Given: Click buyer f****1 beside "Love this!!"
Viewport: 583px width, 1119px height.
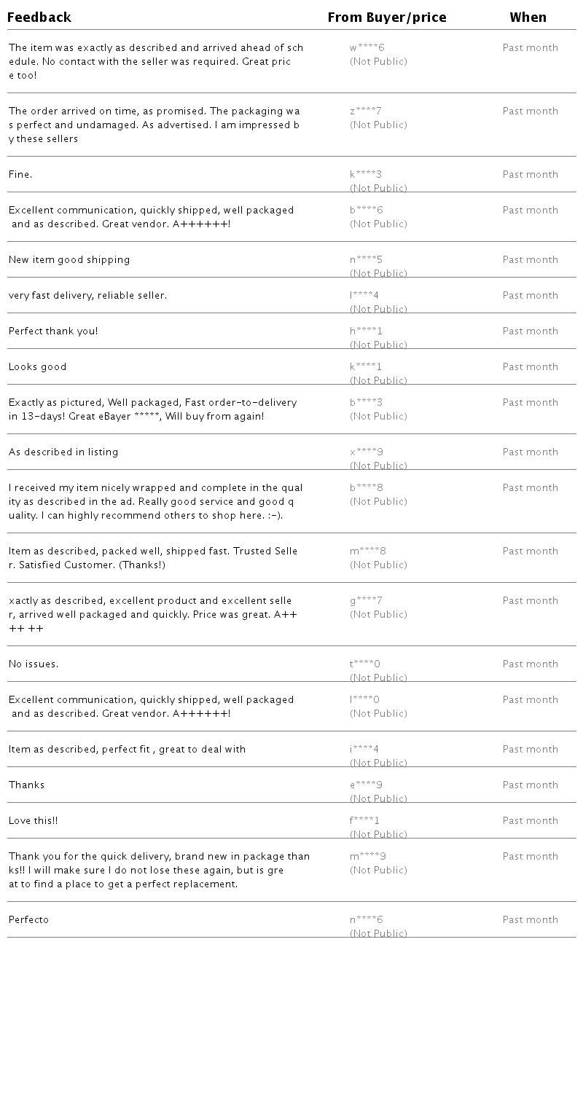Looking at the screenshot, I should 364,821.
